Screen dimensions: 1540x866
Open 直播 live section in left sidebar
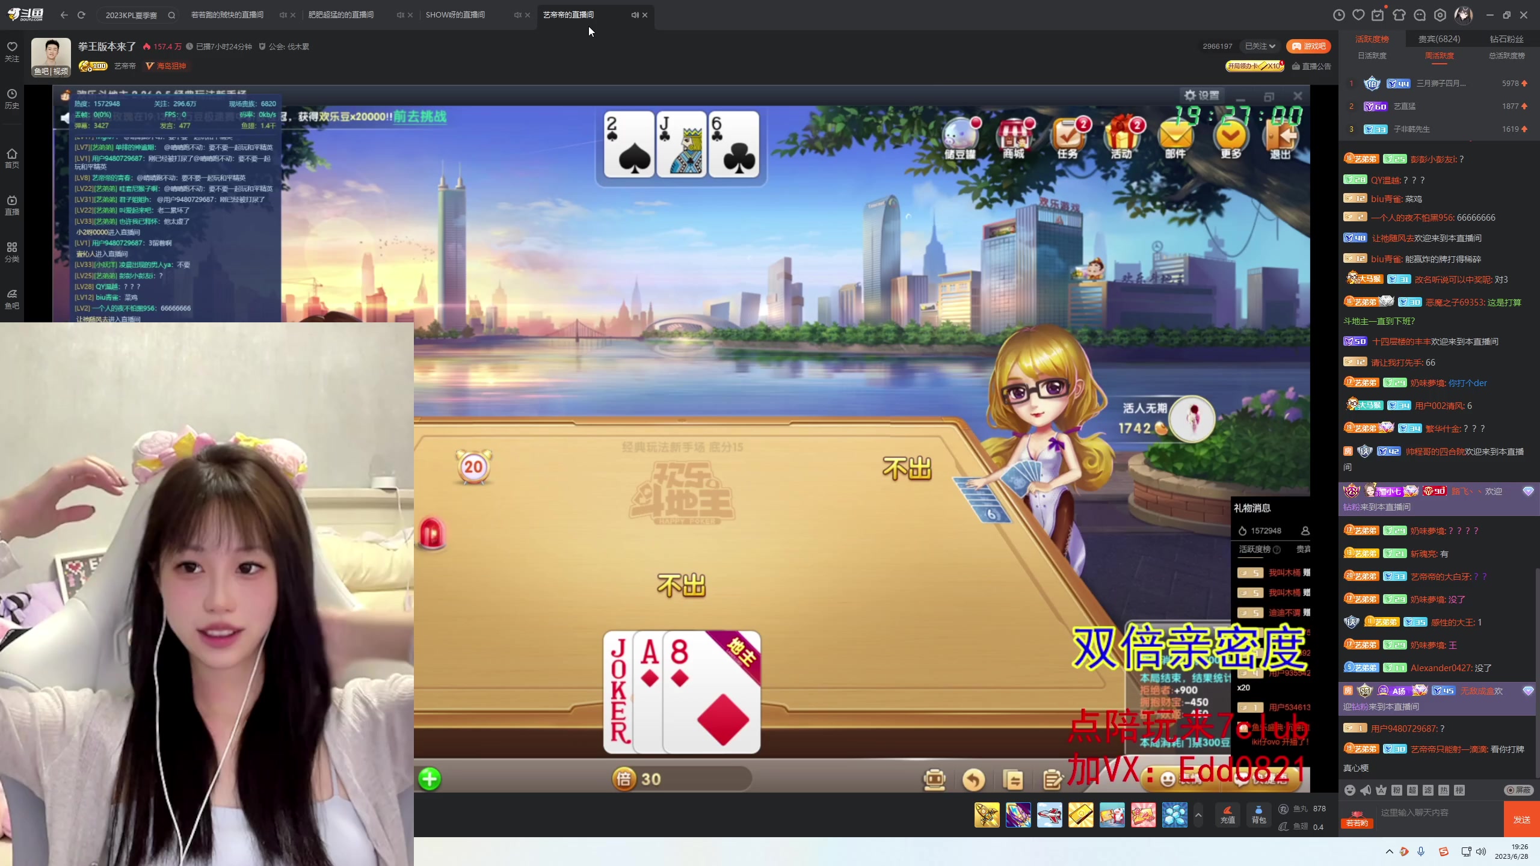(x=12, y=205)
